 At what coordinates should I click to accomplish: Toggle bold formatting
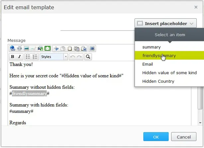pyautogui.click(x=13, y=57)
